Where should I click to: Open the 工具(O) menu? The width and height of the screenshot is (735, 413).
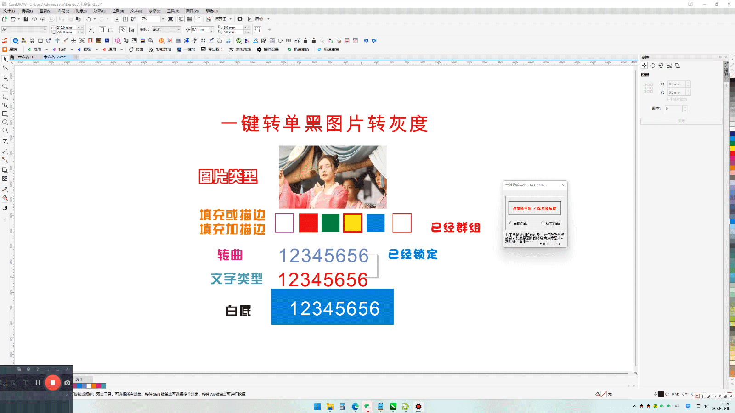pos(173,11)
